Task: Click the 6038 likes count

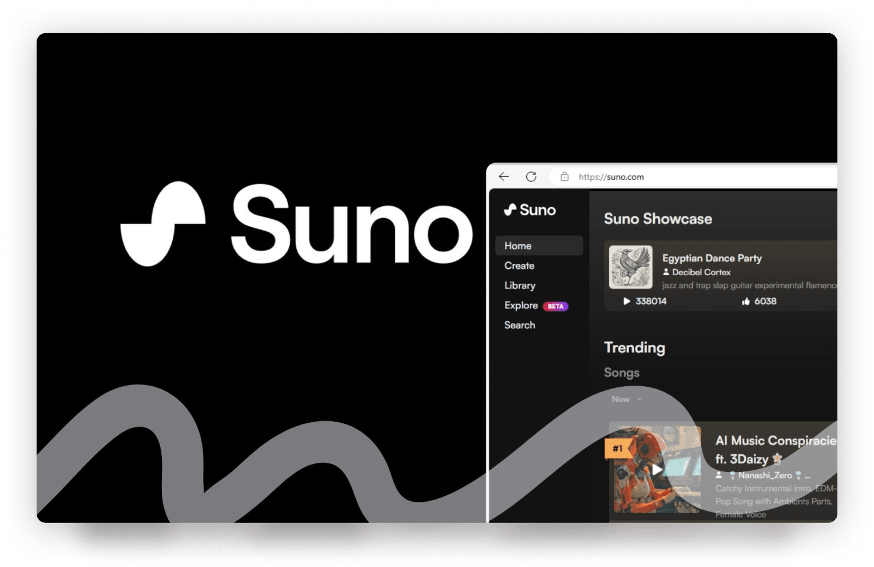Action: [765, 302]
